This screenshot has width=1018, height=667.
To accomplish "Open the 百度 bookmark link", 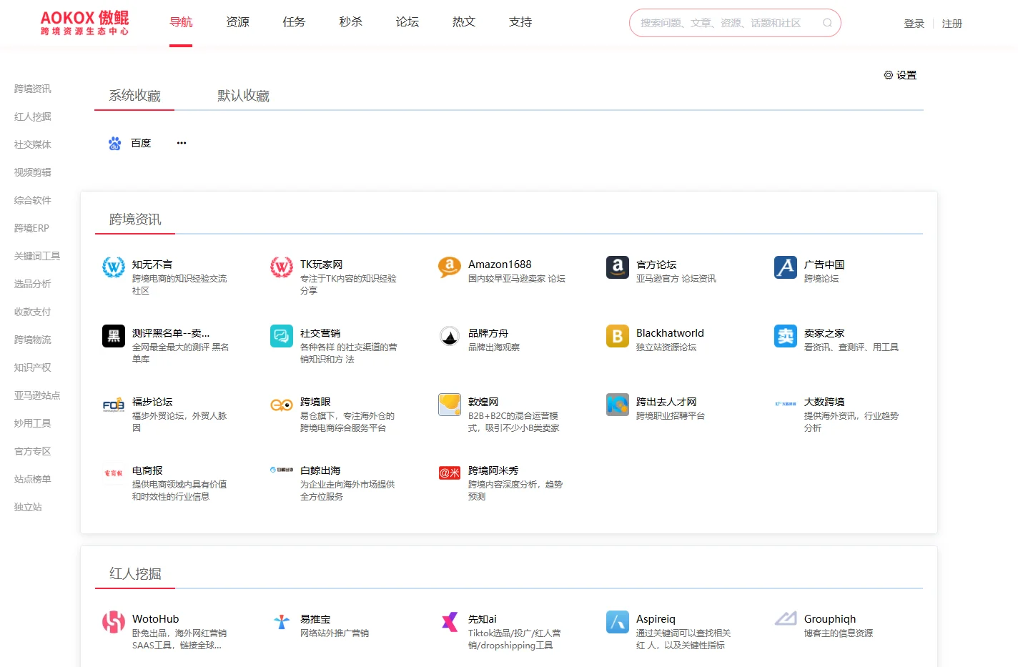I will coord(141,143).
